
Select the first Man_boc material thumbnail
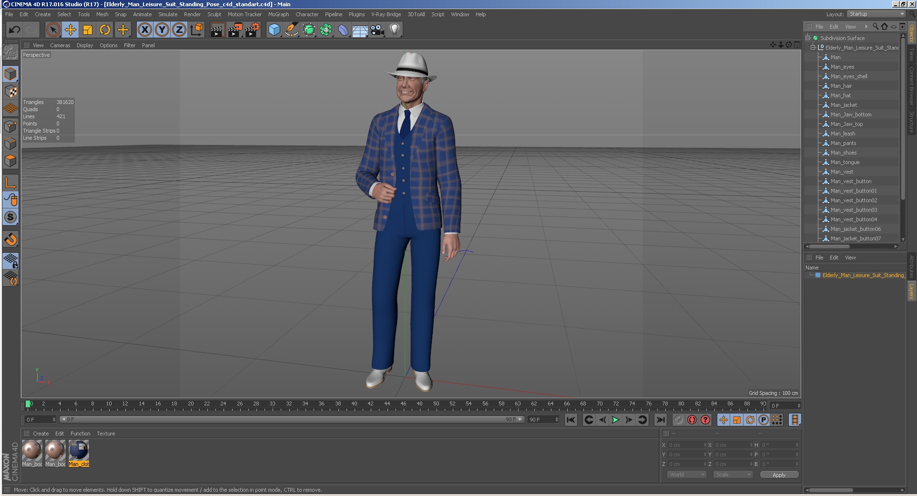(32, 453)
